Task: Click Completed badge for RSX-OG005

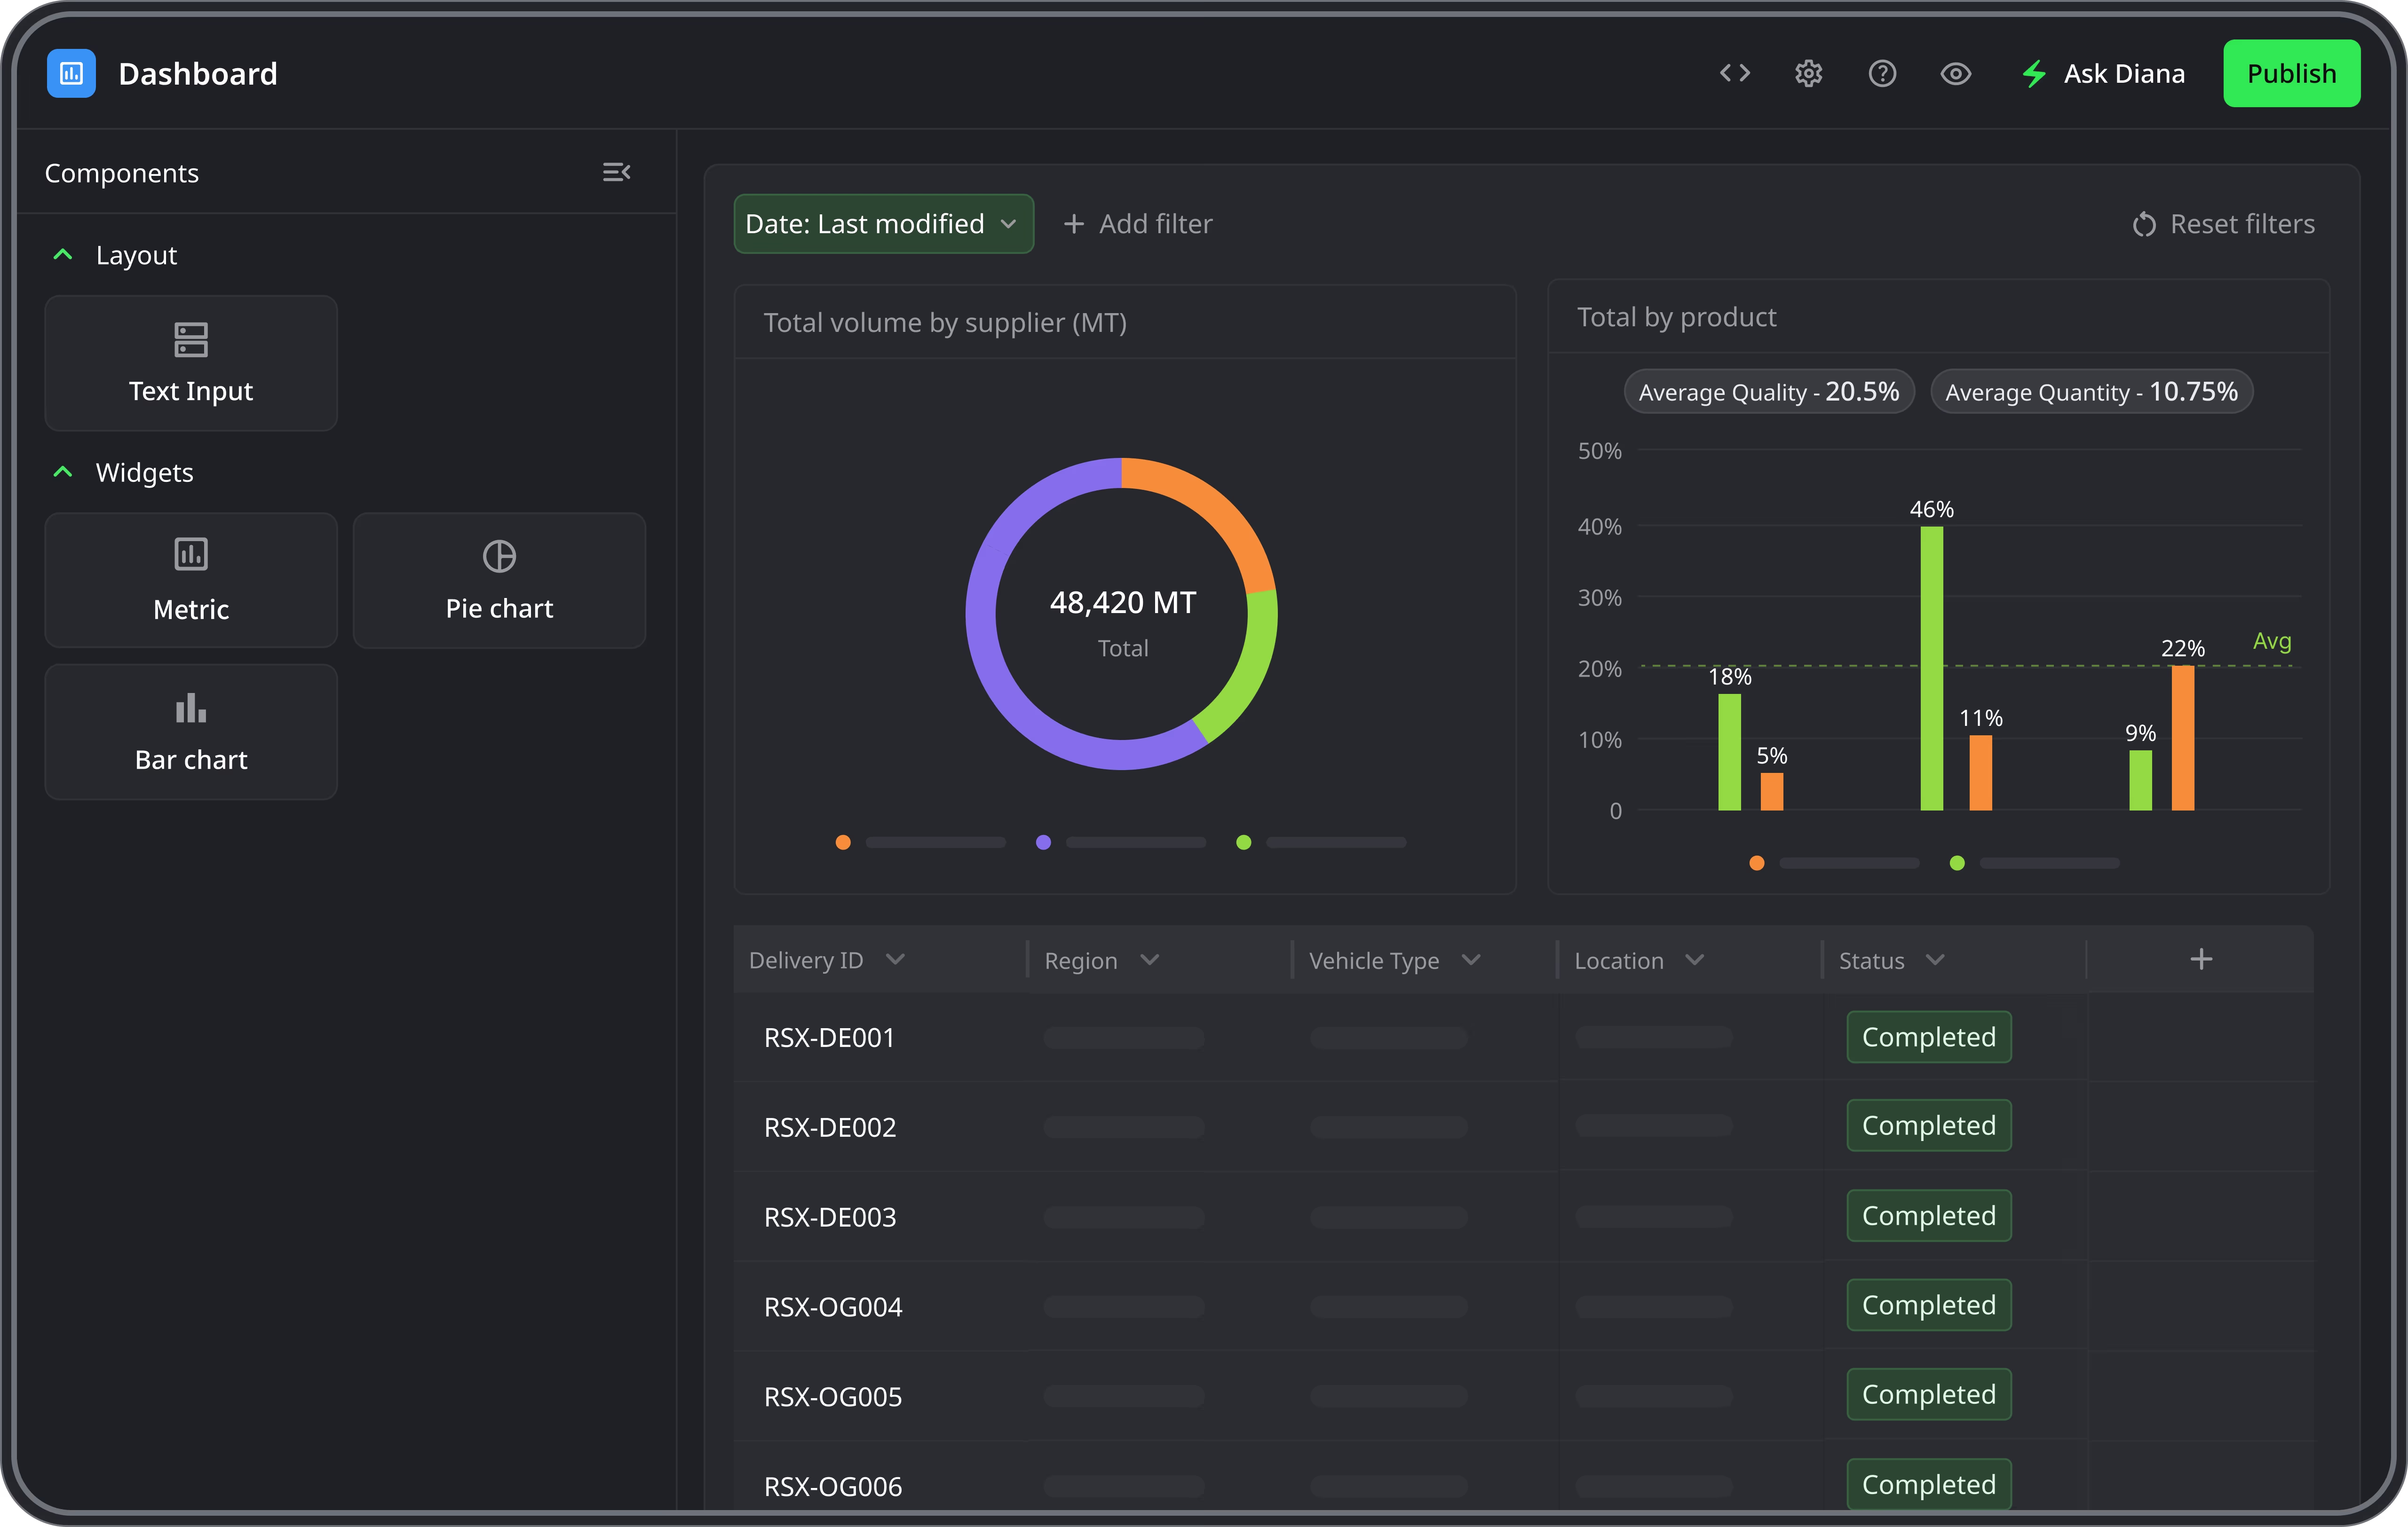Action: pyautogui.click(x=1929, y=1394)
